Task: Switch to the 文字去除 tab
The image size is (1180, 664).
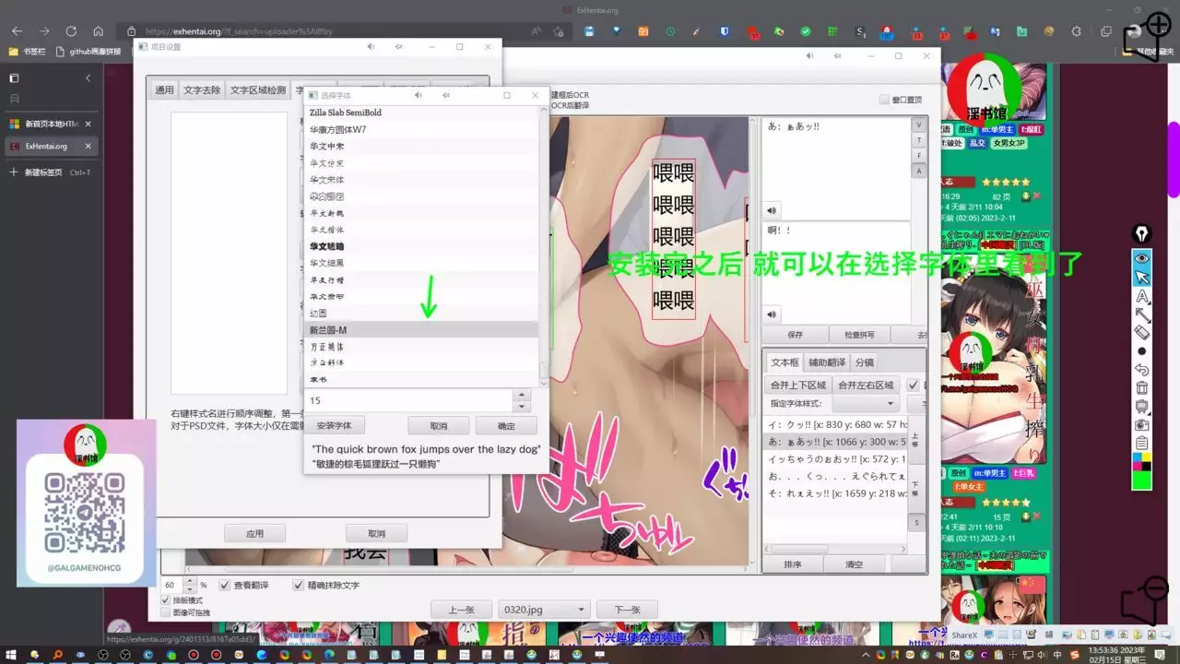Action: coord(202,90)
